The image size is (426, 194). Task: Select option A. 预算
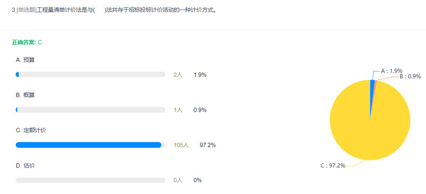click(x=25, y=60)
